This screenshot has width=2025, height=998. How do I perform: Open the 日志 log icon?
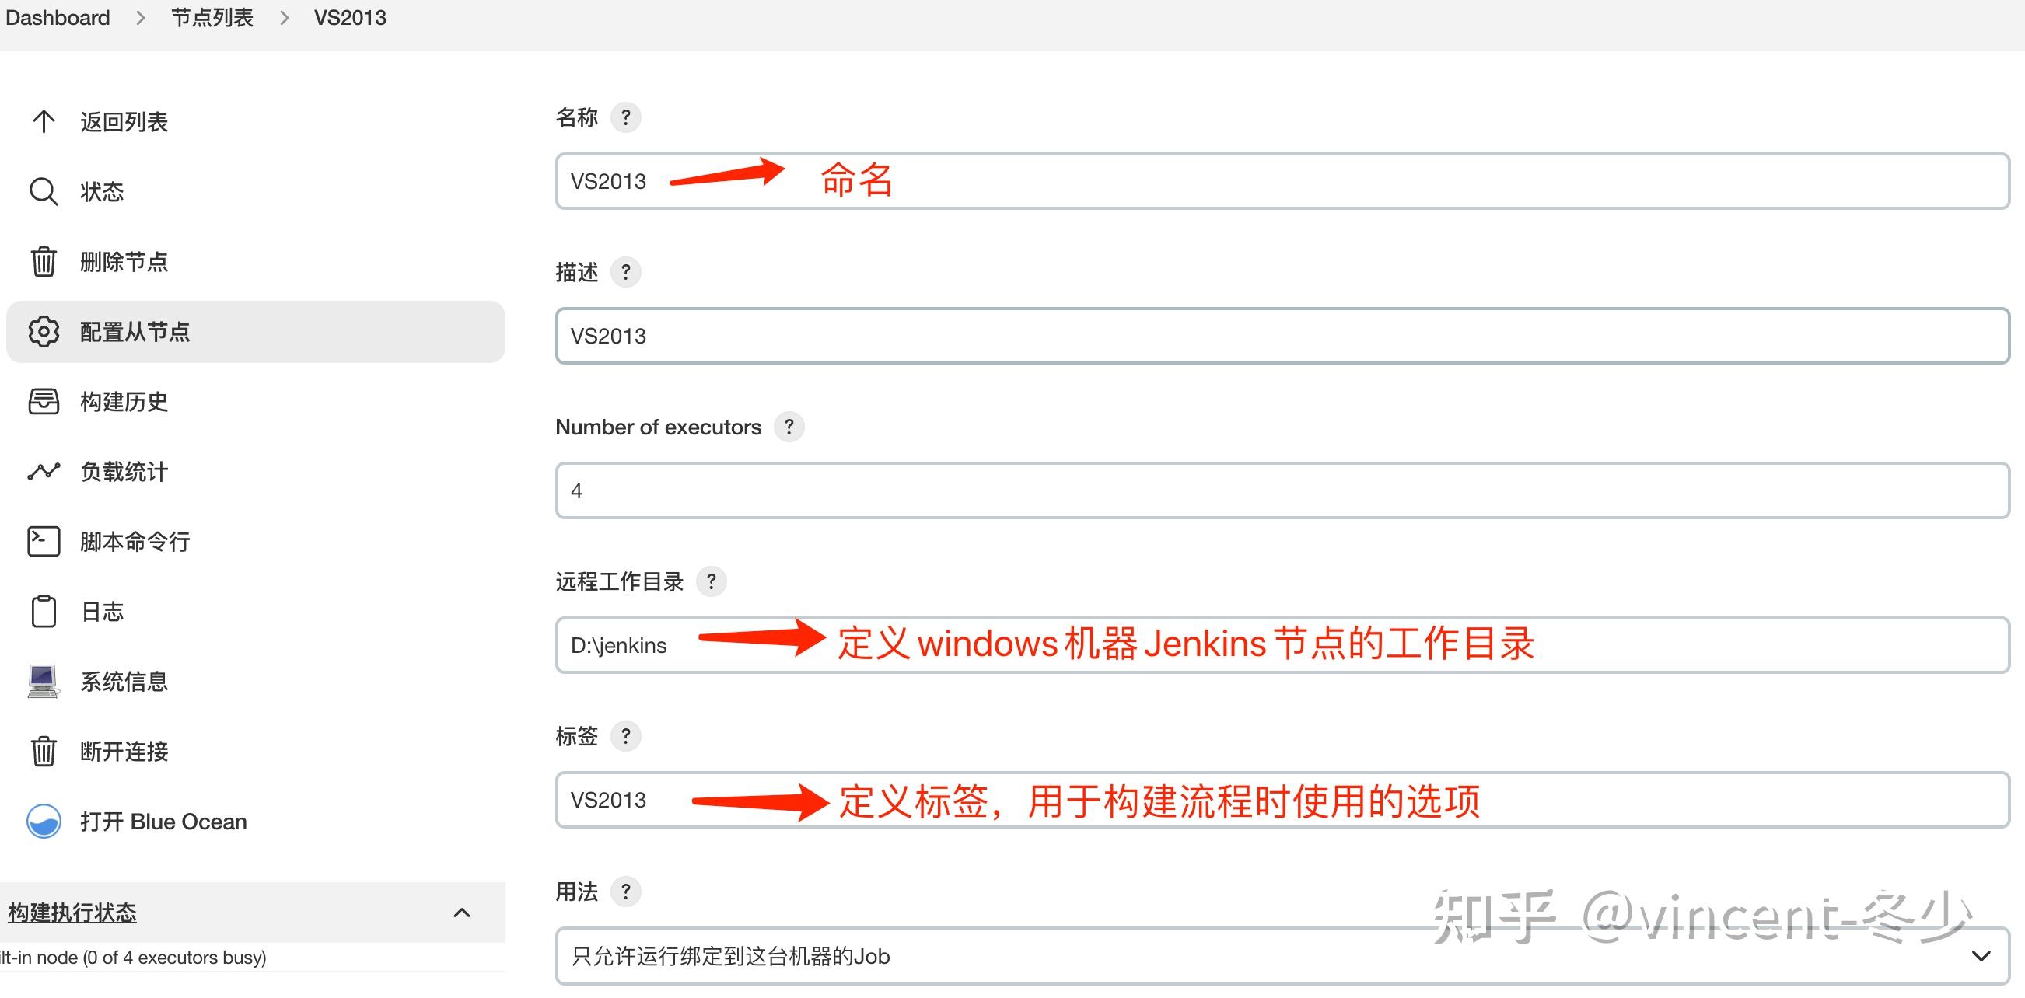44,611
